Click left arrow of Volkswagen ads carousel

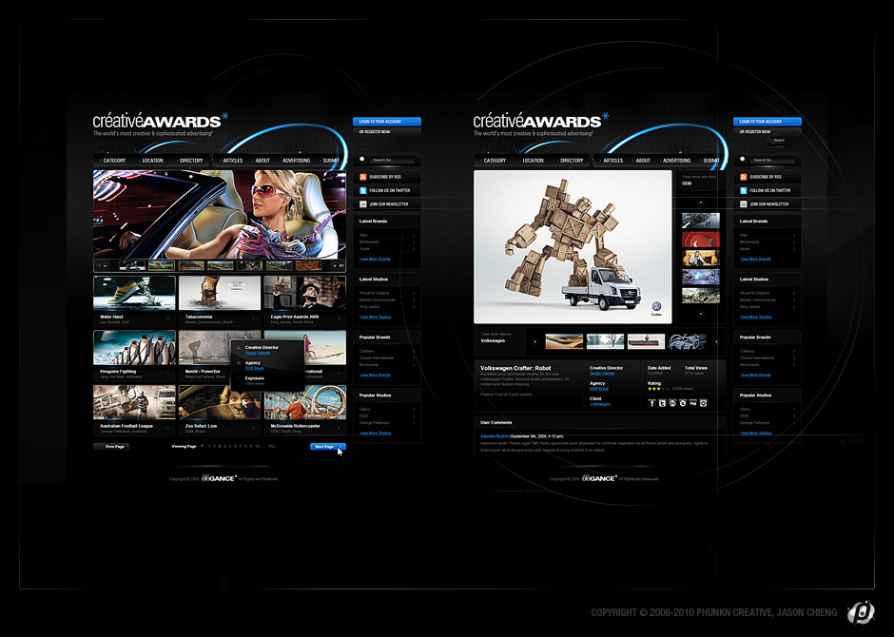tap(534, 341)
